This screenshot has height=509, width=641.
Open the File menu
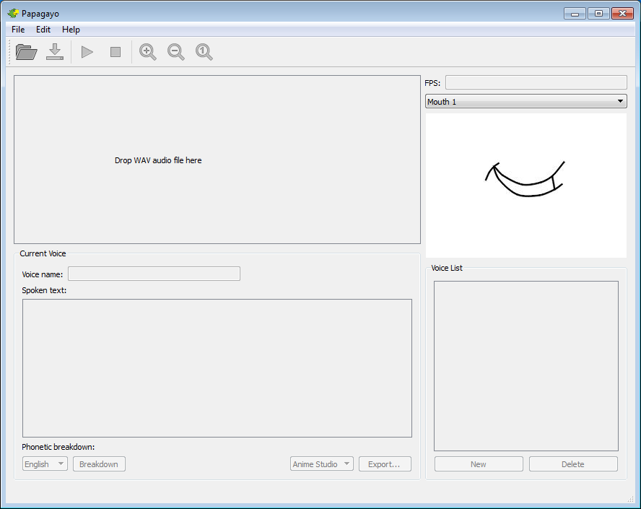tap(18, 30)
